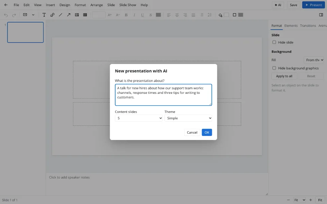Cancel the AI presentation dialog
Screen dimensions: 327x204
point(192,132)
